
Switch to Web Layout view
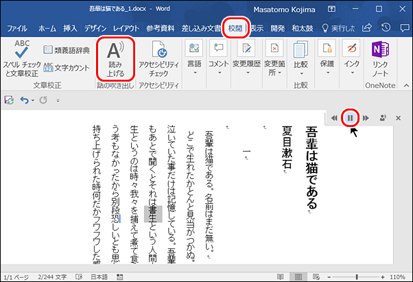coord(316,277)
